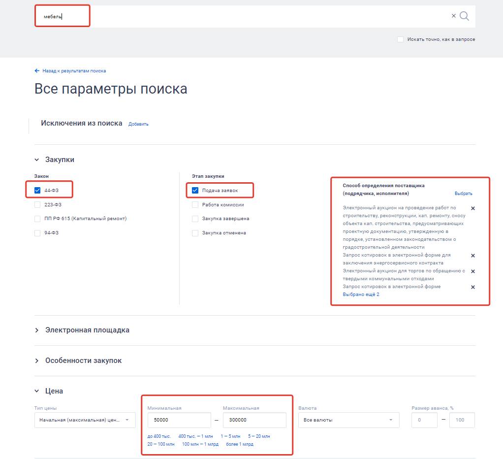Select the Работа комиссии checkbox

click(x=195, y=204)
